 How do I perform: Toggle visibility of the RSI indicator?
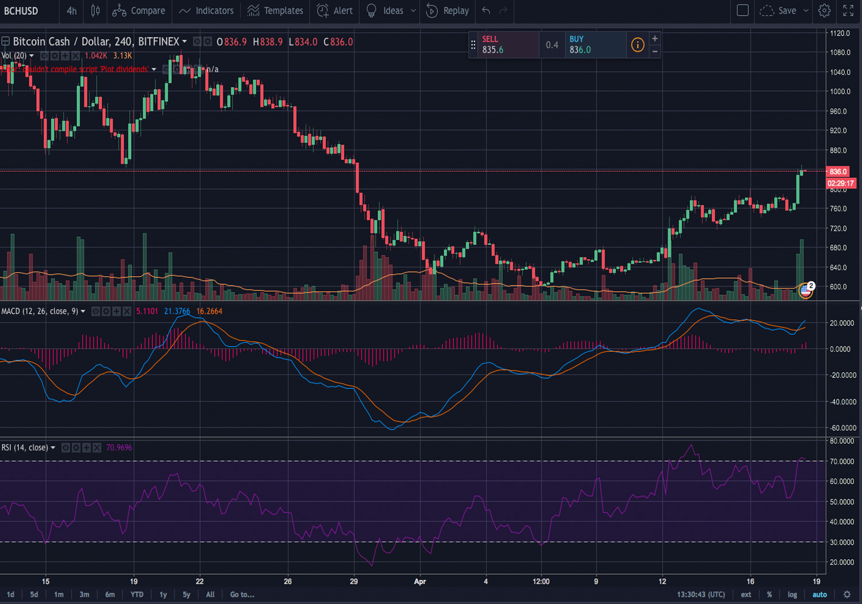pos(66,448)
